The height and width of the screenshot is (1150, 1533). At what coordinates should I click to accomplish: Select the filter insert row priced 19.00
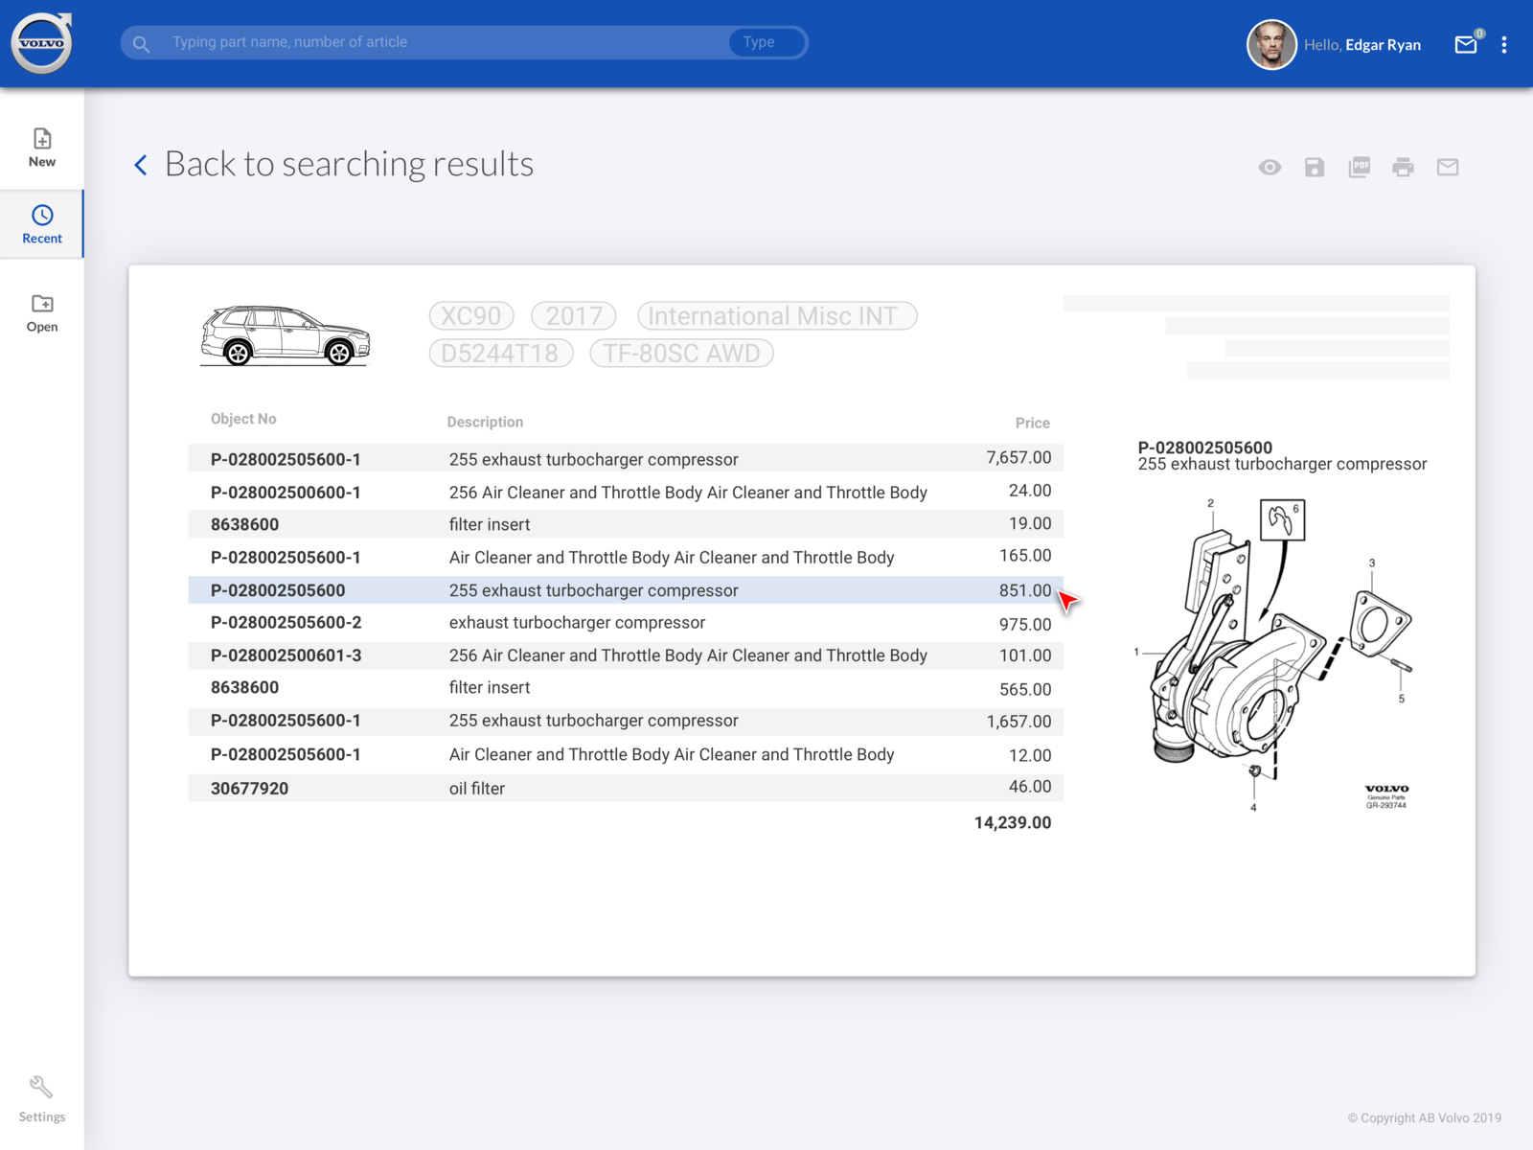[x=626, y=524]
